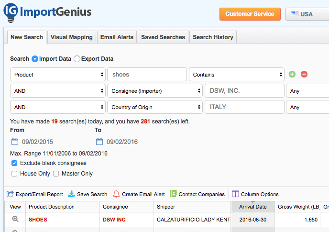
Task: Open the Search History tab
Action: coord(213,37)
